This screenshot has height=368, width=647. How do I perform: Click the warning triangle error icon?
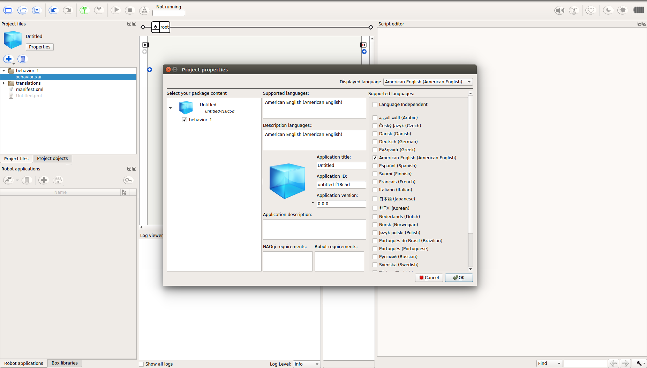pos(144,10)
